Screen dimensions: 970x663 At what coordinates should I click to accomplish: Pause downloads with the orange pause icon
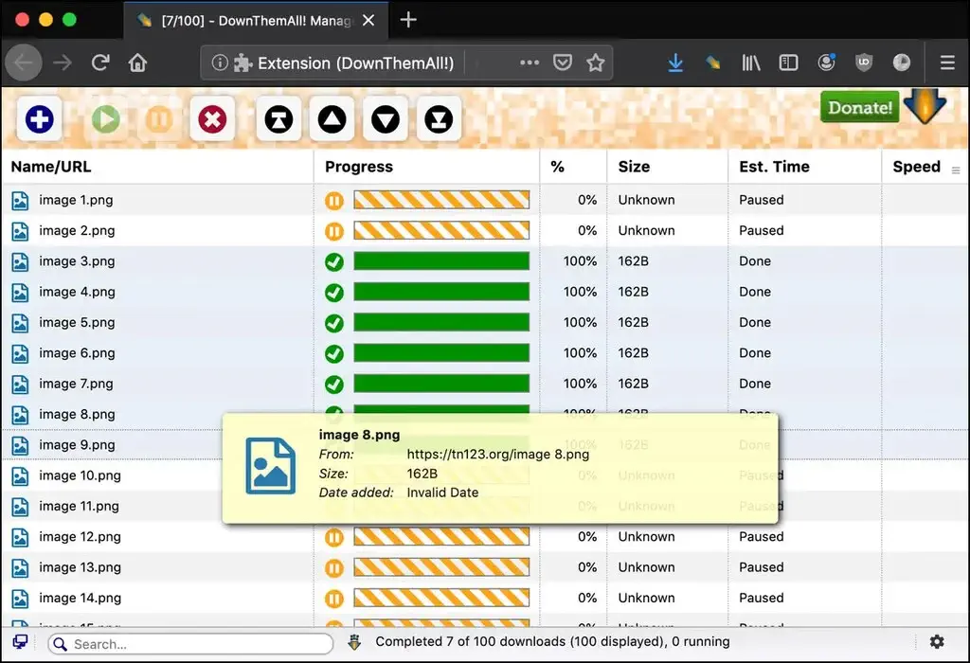tap(158, 118)
